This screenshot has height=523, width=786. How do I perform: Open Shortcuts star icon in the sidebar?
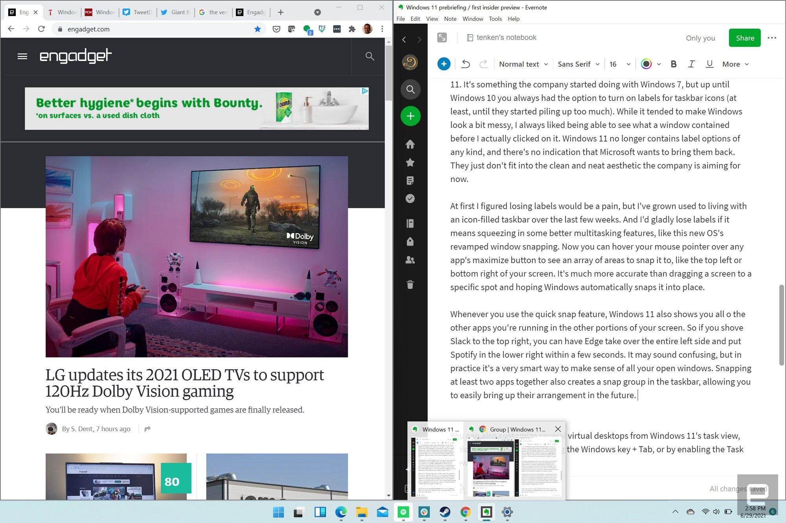pyautogui.click(x=410, y=162)
